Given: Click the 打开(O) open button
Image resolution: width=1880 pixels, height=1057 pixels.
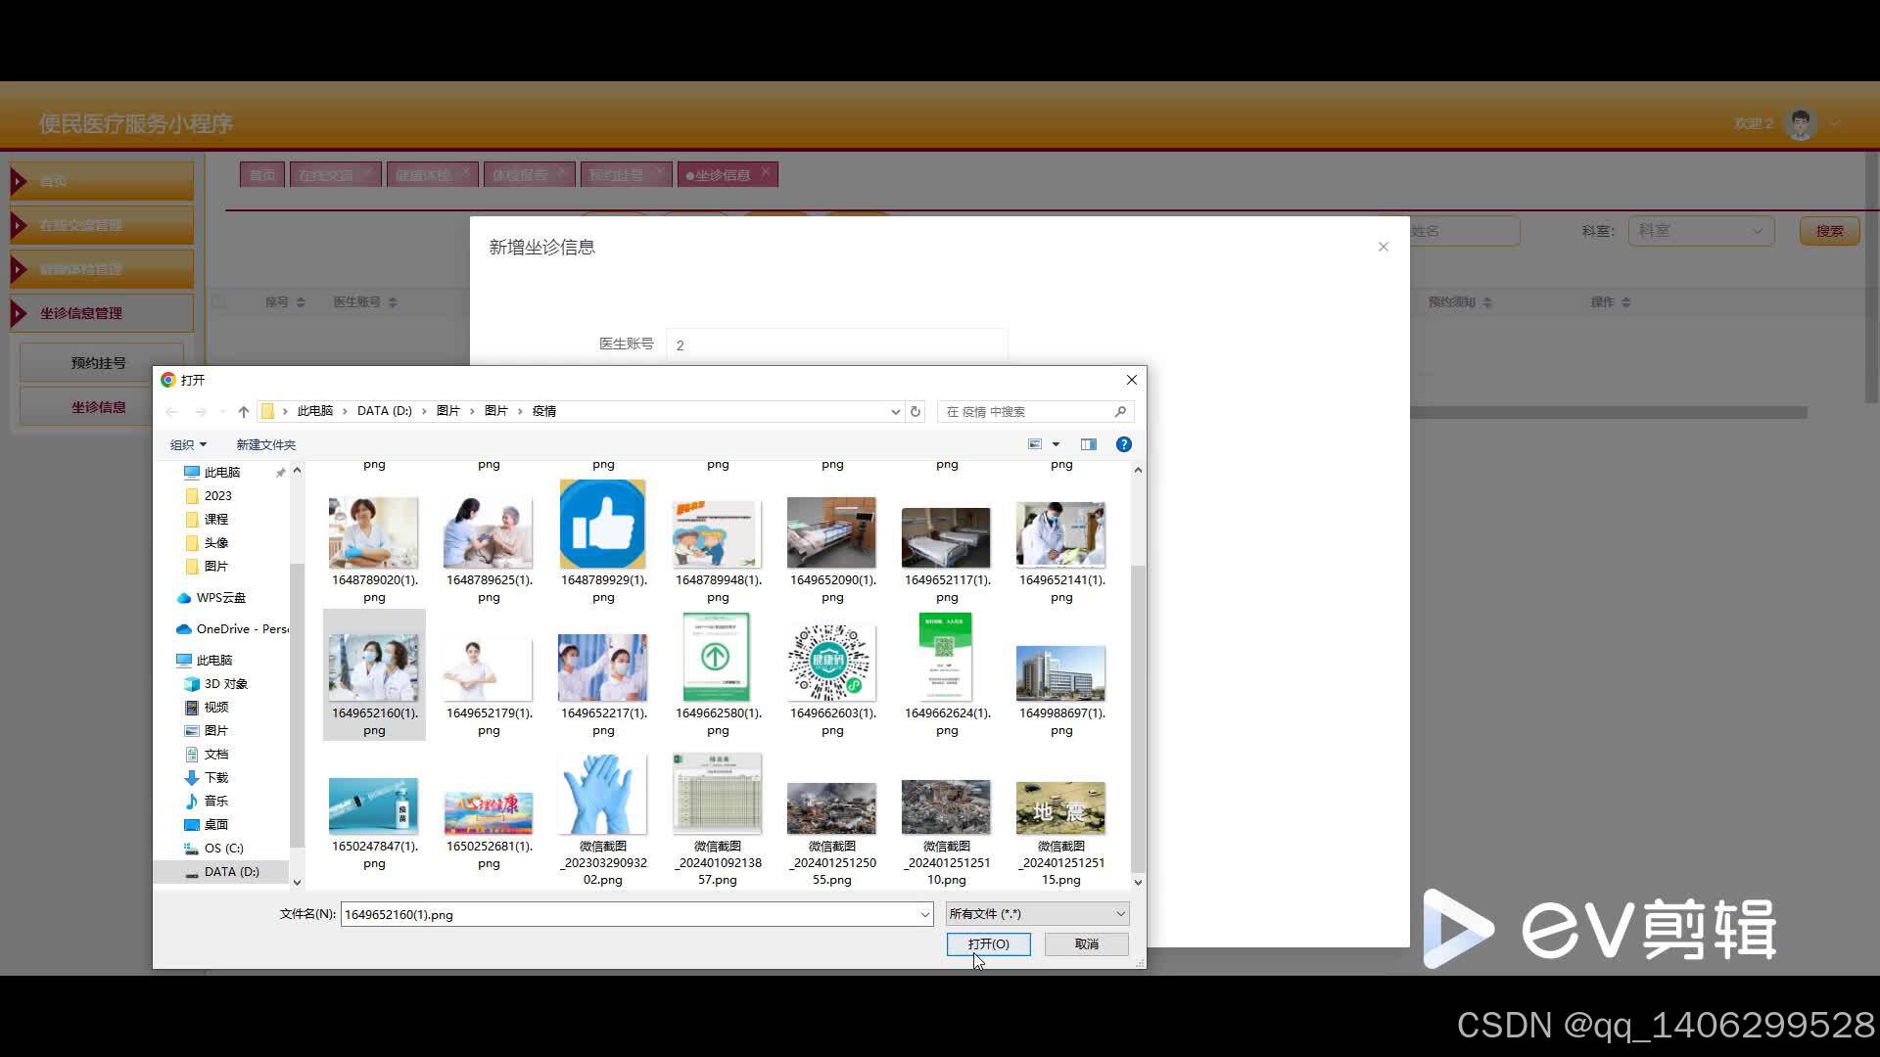Looking at the screenshot, I should (988, 944).
